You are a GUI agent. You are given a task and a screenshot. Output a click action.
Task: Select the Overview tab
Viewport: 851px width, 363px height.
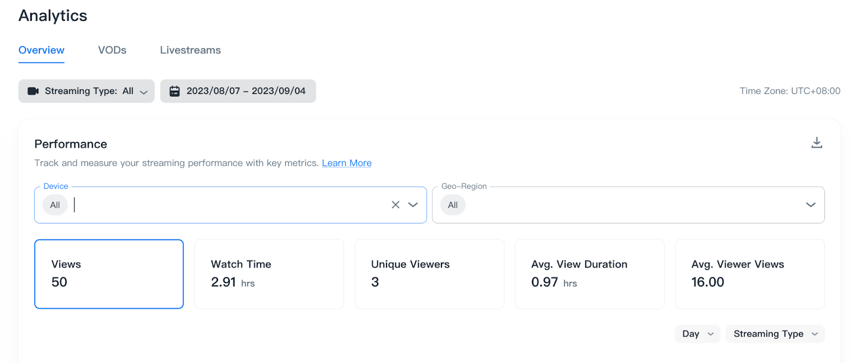point(41,50)
